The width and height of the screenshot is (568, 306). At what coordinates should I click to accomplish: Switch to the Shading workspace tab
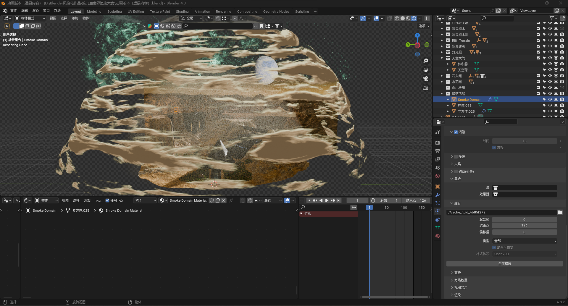[x=182, y=11]
